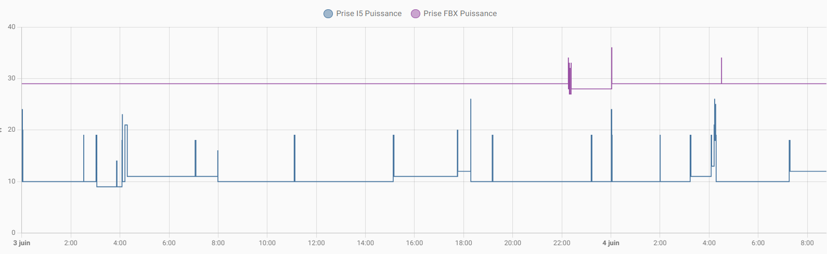This screenshot has width=827, height=254.
Task: Toggle the Prise I5 Puissance legend label
Action: pos(369,13)
